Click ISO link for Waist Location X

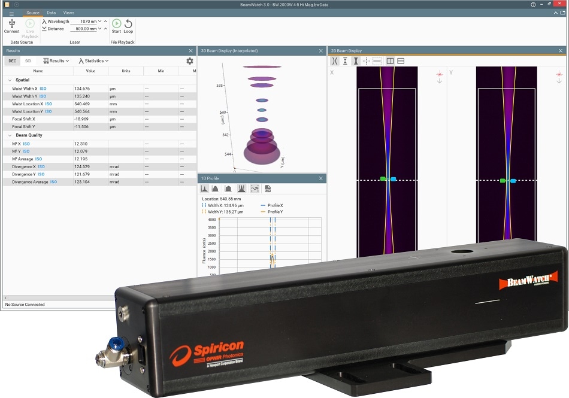pyautogui.click(x=49, y=104)
